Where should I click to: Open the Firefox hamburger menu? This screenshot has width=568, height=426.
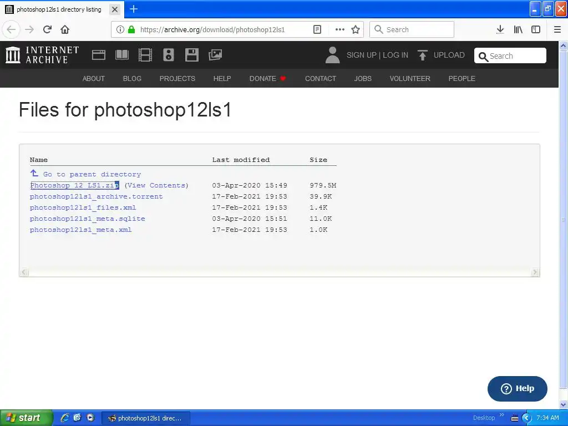tap(557, 29)
